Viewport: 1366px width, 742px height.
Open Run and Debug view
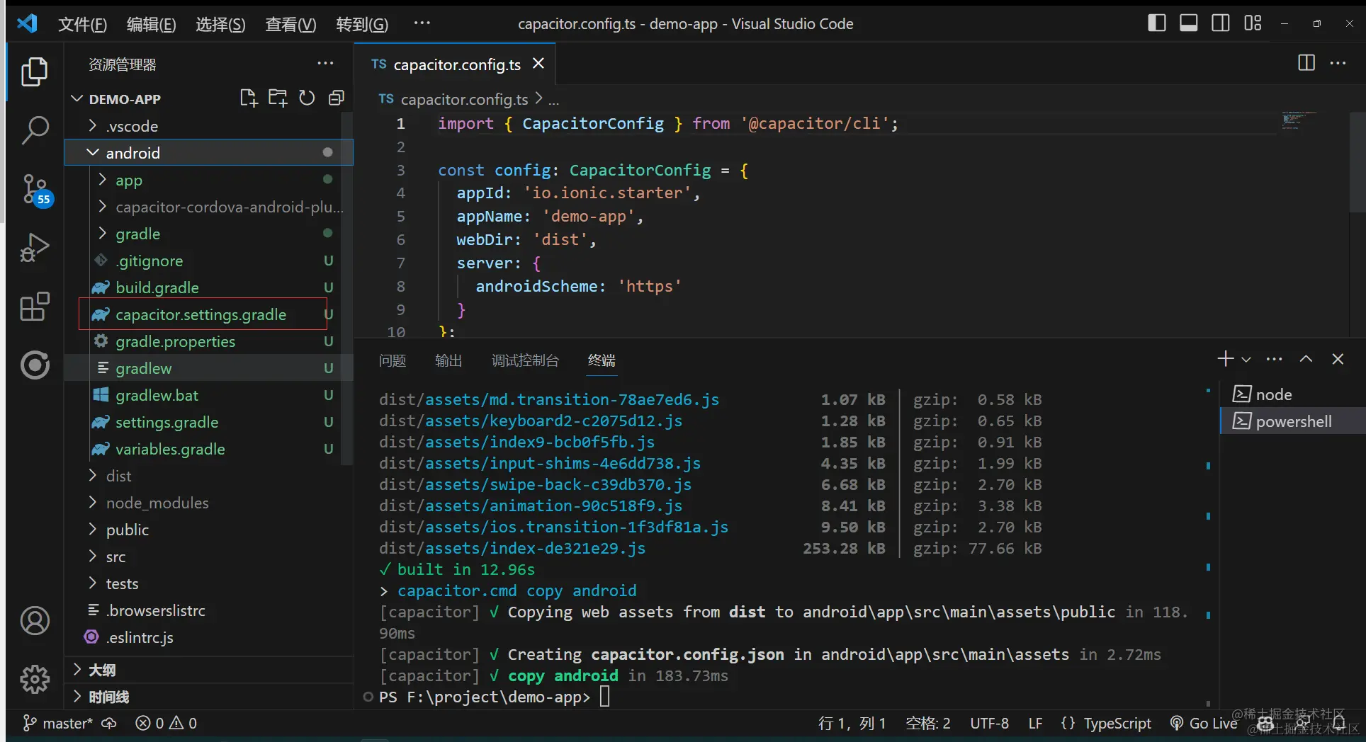coord(34,248)
